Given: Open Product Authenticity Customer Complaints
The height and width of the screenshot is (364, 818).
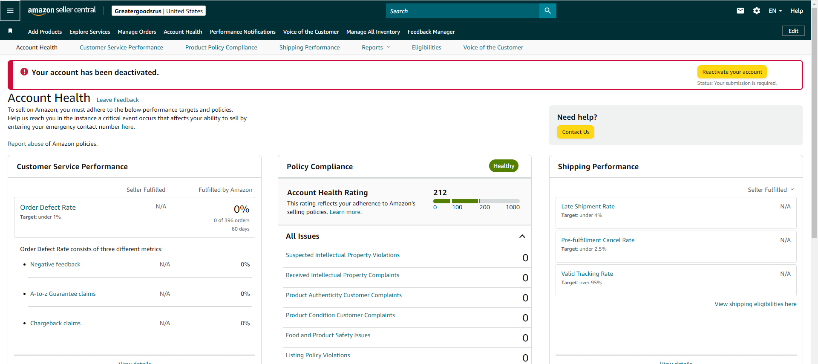Looking at the screenshot, I should 344,295.
